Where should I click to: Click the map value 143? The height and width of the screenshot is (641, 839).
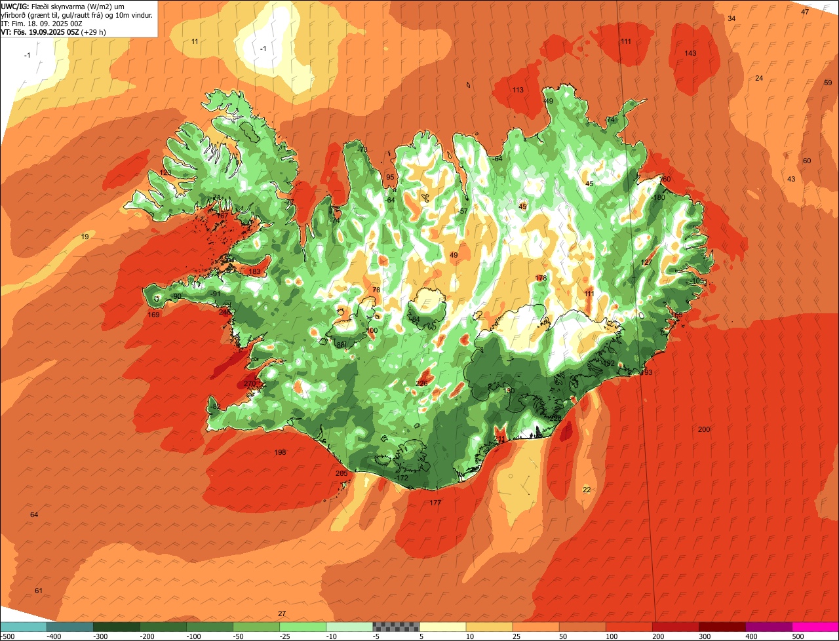(x=690, y=53)
